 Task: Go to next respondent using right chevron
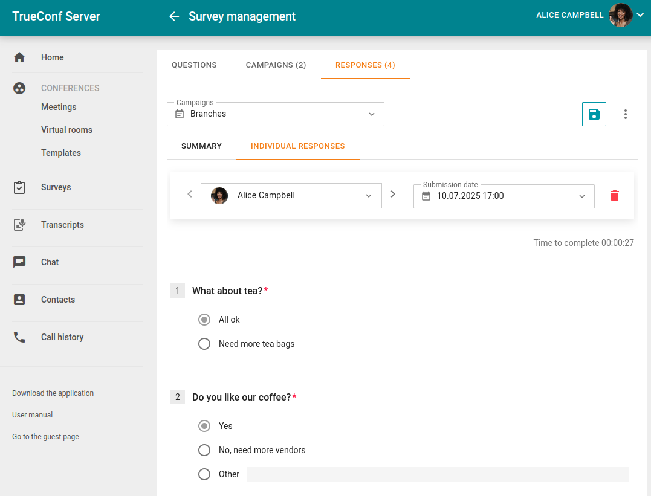(393, 195)
